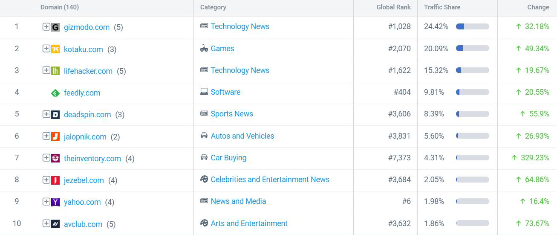Screen dimensions: 557x235
Task: Expand the deadspin.com row
Action: tap(46, 114)
